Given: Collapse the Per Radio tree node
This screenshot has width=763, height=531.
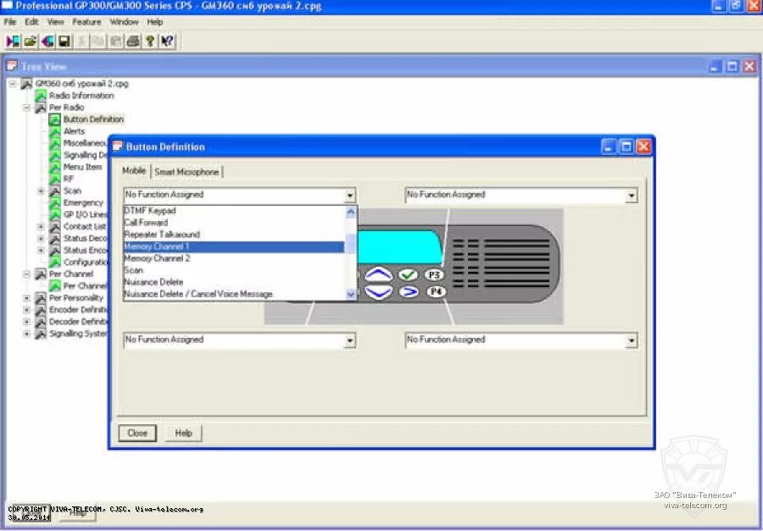Looking at the screenshot, I should point(27,108).
